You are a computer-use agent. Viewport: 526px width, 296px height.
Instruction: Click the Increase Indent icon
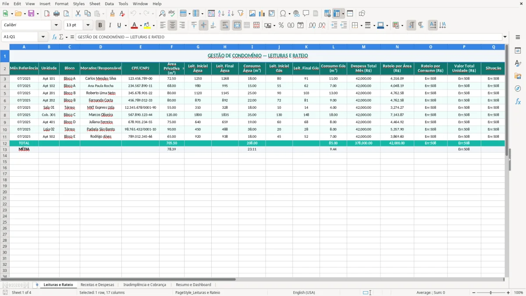(x=334, y=25)
